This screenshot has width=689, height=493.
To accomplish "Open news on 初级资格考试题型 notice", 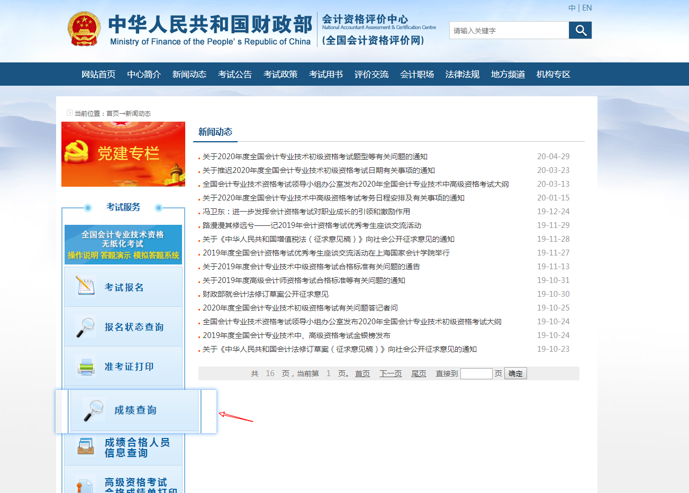I will [x=315, y=157].
